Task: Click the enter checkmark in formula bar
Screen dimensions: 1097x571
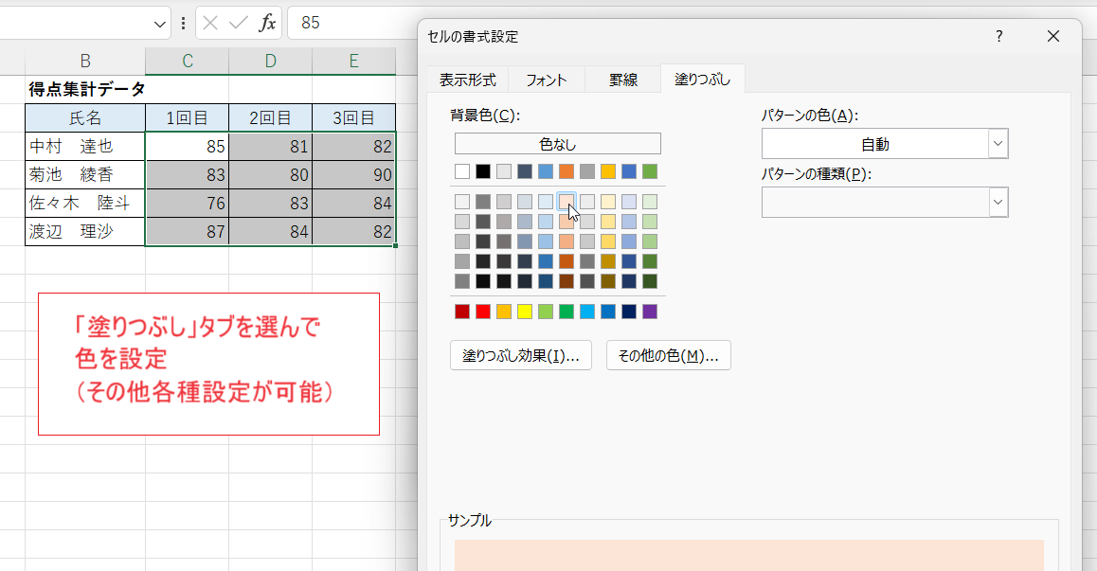Action: point(239,23)
